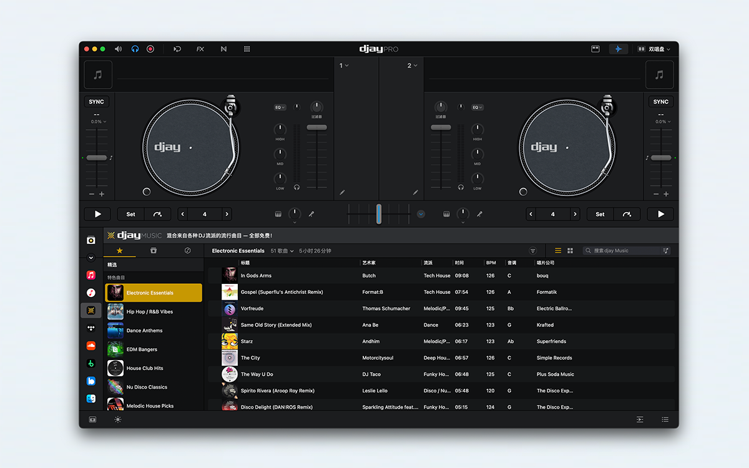Click the speaker volume icon in title bar
749x468 pixels.
tap(119, 49)
